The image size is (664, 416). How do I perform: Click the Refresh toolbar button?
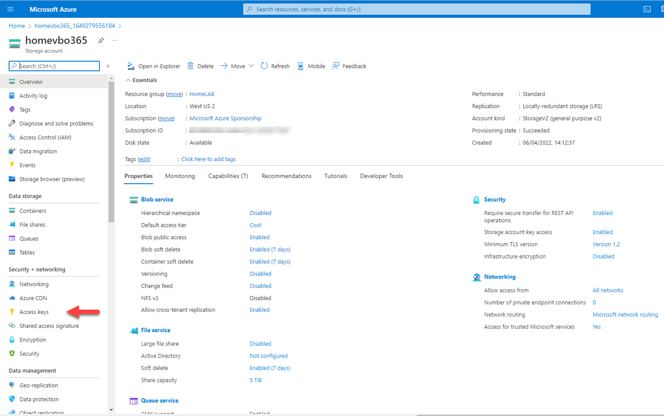[x=275, y=66]
